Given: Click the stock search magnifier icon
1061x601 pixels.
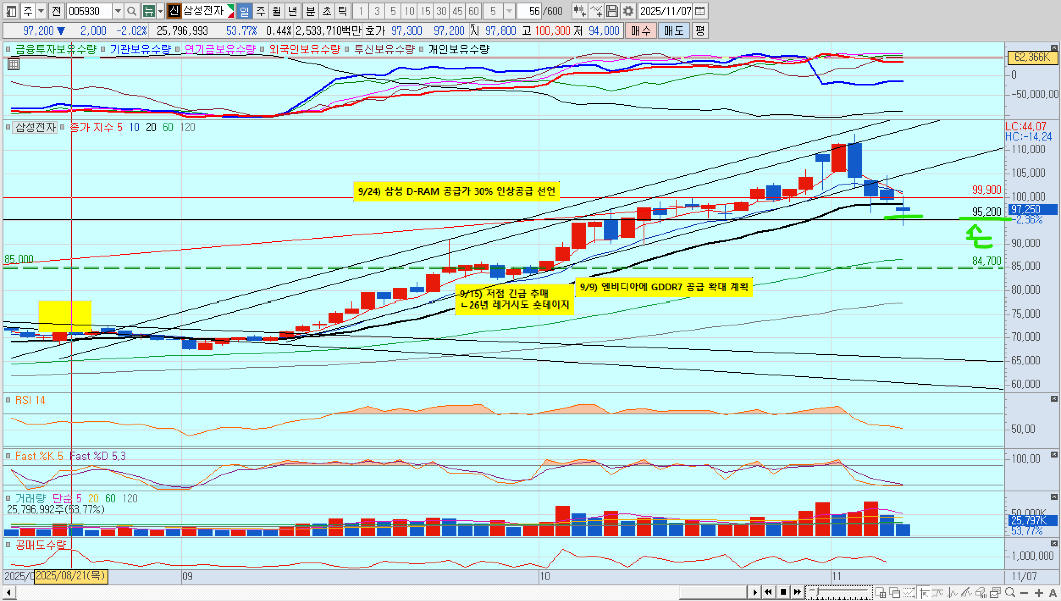Looking at the screenshot, I should (132, 11).
